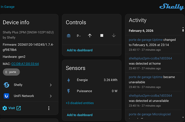The width and height of the screenshot is (185, 122).
Task: Click the Puissance power sensor icon
Action: click(69, 91)
